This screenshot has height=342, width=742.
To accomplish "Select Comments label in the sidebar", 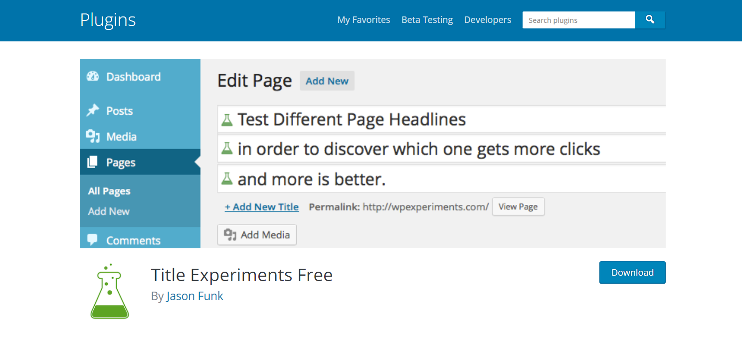I will 133,240.
